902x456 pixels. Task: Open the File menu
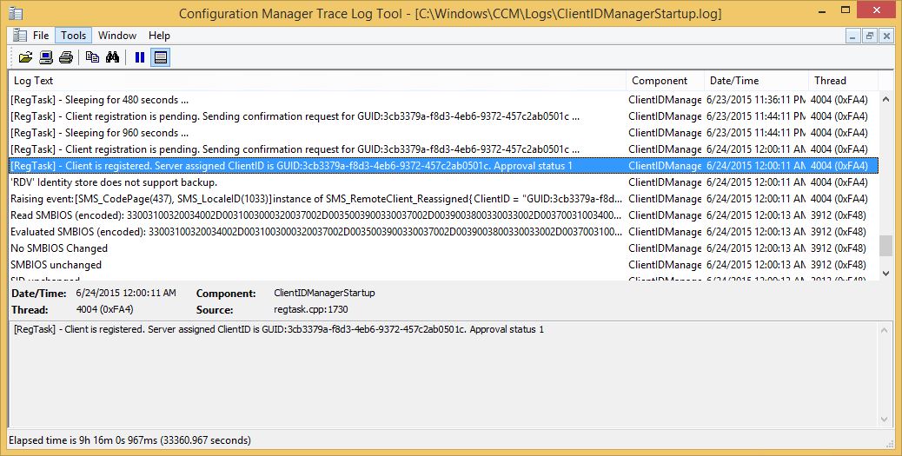pyautogui.click(x=41, y=36)
